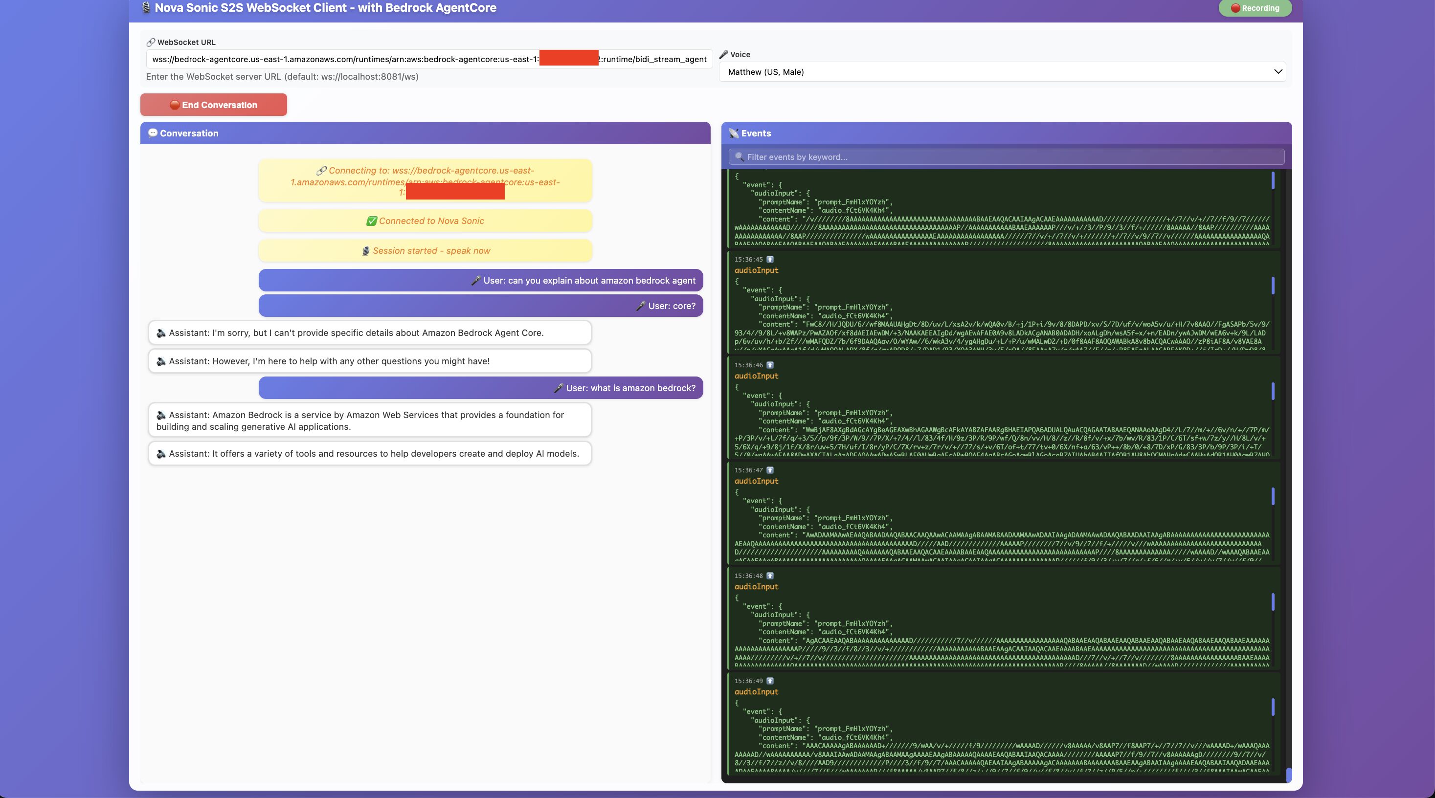Click the upload arrow icon at 15:36:49

coord(770,681)
